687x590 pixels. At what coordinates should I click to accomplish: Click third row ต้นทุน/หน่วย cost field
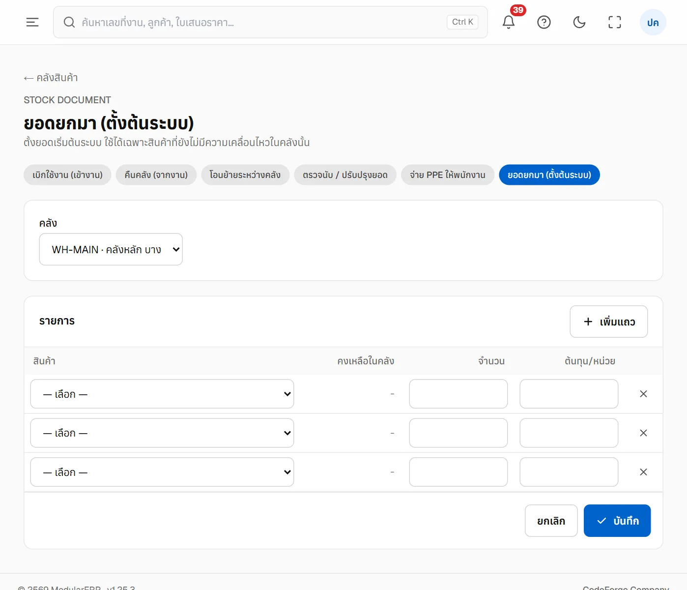click(x=569, y=472)
